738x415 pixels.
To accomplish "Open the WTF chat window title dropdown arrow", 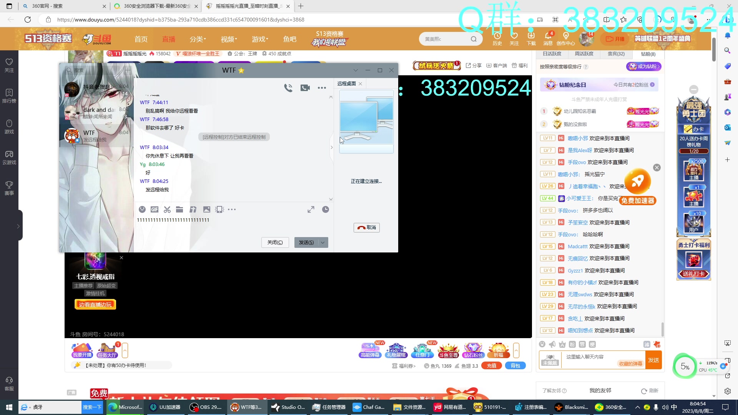I will [x=356, y=70].
